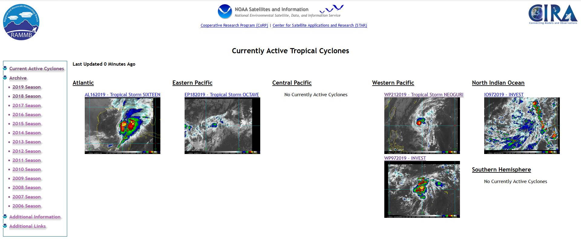Open Additional Information in sidebar
581x239 pixels.
[35, 217]
